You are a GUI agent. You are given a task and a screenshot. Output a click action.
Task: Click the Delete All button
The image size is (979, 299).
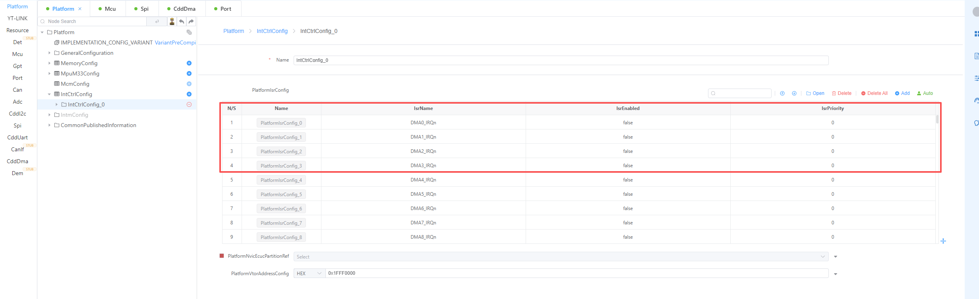point(875,93)
